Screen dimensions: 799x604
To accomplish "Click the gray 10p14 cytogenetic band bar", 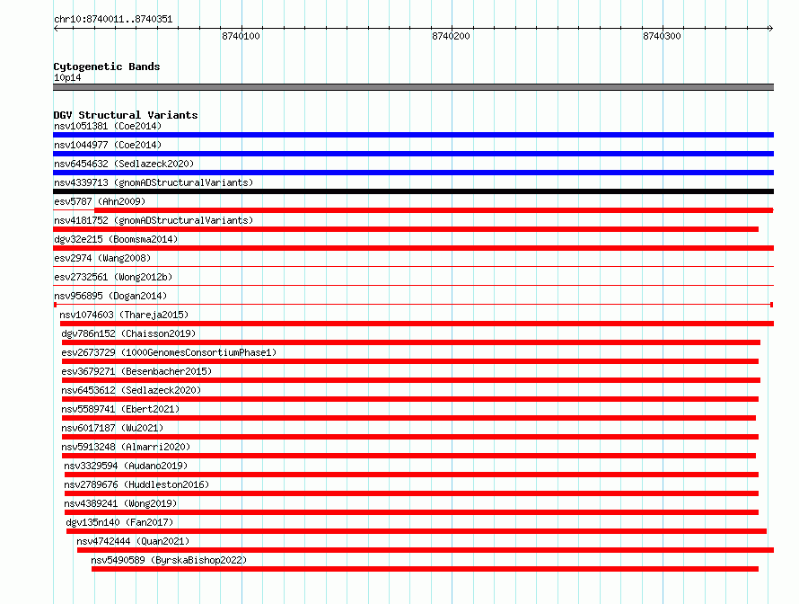I will click(413, 87).
